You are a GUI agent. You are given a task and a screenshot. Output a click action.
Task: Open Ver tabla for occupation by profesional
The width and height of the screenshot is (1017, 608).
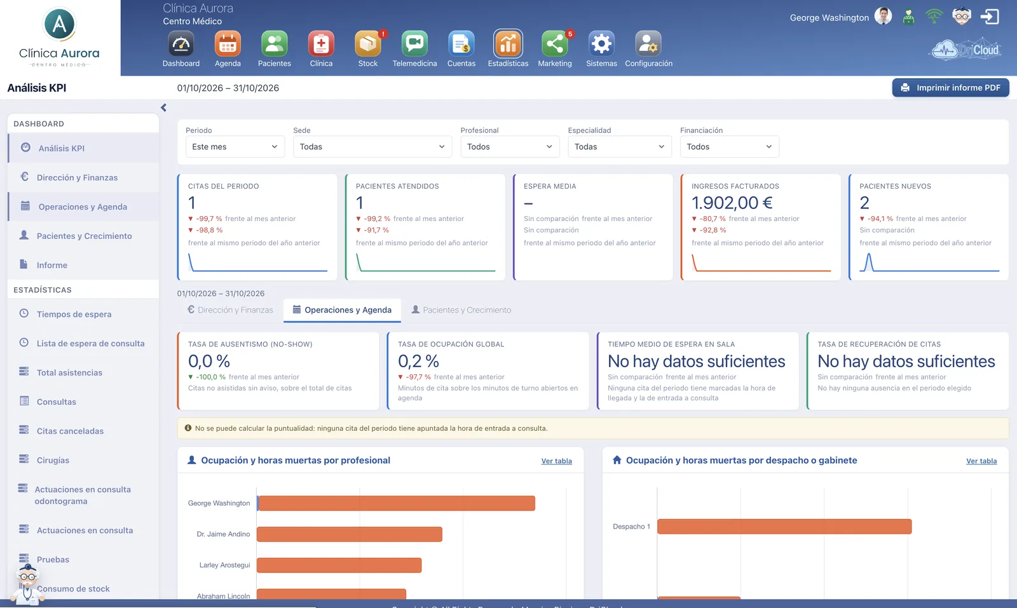pyautogui.click(x=557, y=461)
